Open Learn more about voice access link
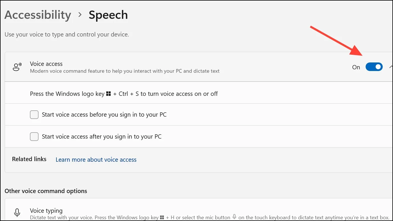The height and width of the screenshot is (221, 393). pos(96,160)
